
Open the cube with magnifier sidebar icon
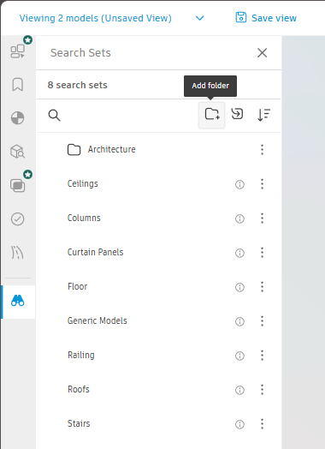tap(18, 151)
